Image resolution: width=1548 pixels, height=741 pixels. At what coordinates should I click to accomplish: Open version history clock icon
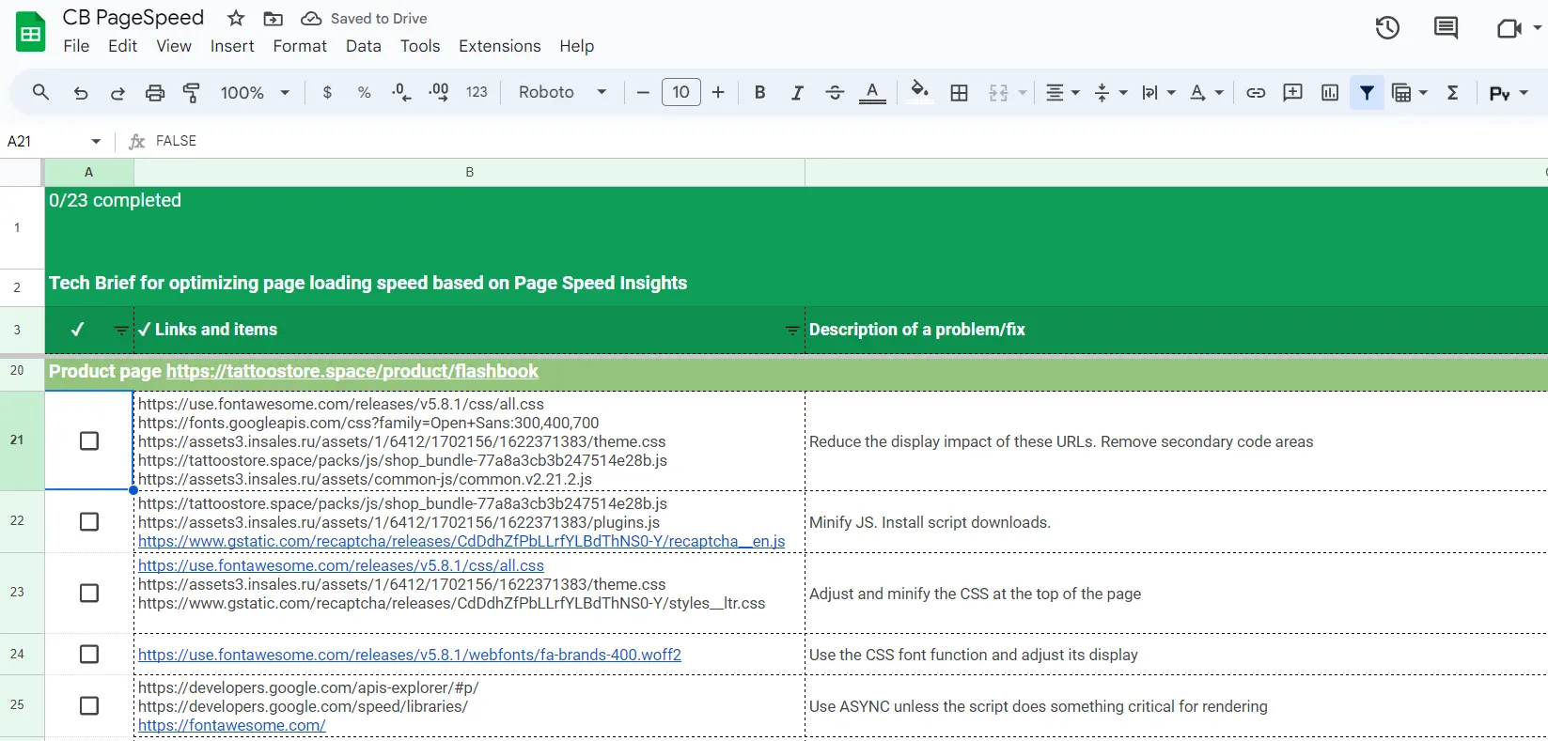[1387, 28]
